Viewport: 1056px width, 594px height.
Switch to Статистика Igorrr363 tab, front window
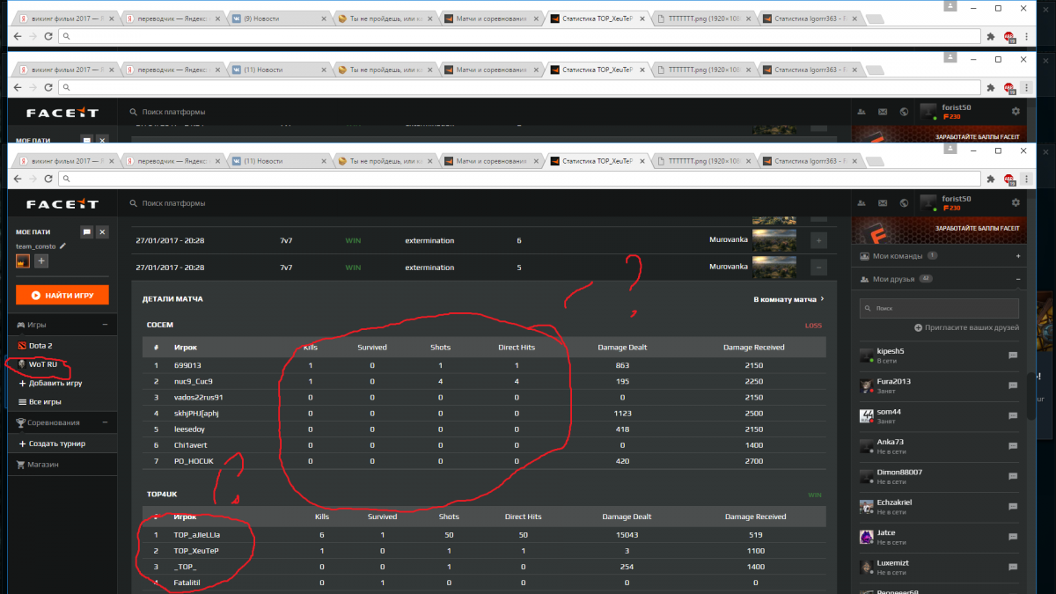point(808,162)
